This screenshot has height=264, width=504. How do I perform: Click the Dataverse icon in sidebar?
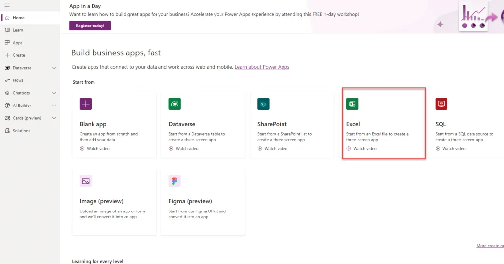coord(7,68)
